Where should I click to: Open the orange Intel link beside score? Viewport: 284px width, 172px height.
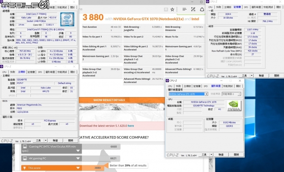[x=195, y=19]
